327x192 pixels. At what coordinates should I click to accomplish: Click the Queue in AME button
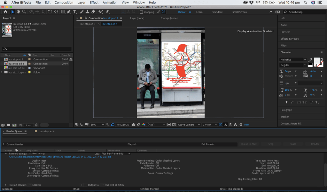pos(249,144)
